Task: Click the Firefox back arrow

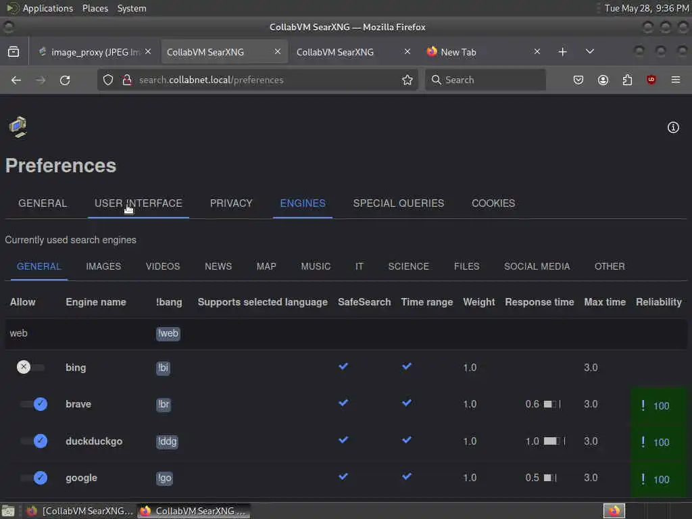Action: pyautogui.click(x=16, y=80)
